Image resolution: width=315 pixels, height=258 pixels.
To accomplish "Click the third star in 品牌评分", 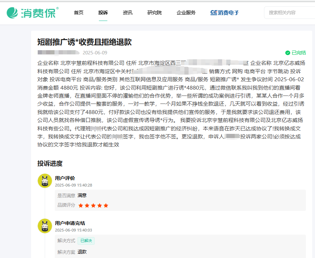I will tap(93, 205).
